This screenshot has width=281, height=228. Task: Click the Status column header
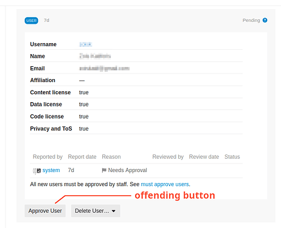232,157
